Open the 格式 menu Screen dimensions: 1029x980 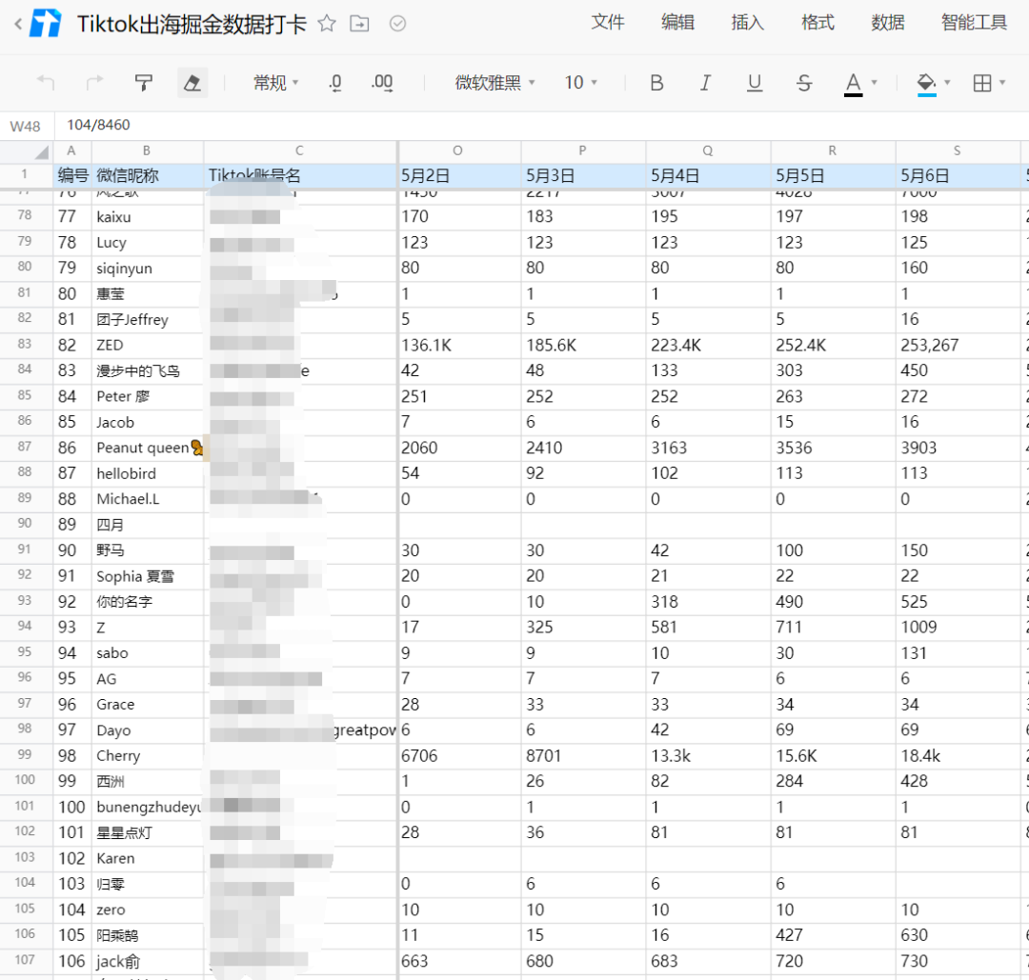coord(817,23)
